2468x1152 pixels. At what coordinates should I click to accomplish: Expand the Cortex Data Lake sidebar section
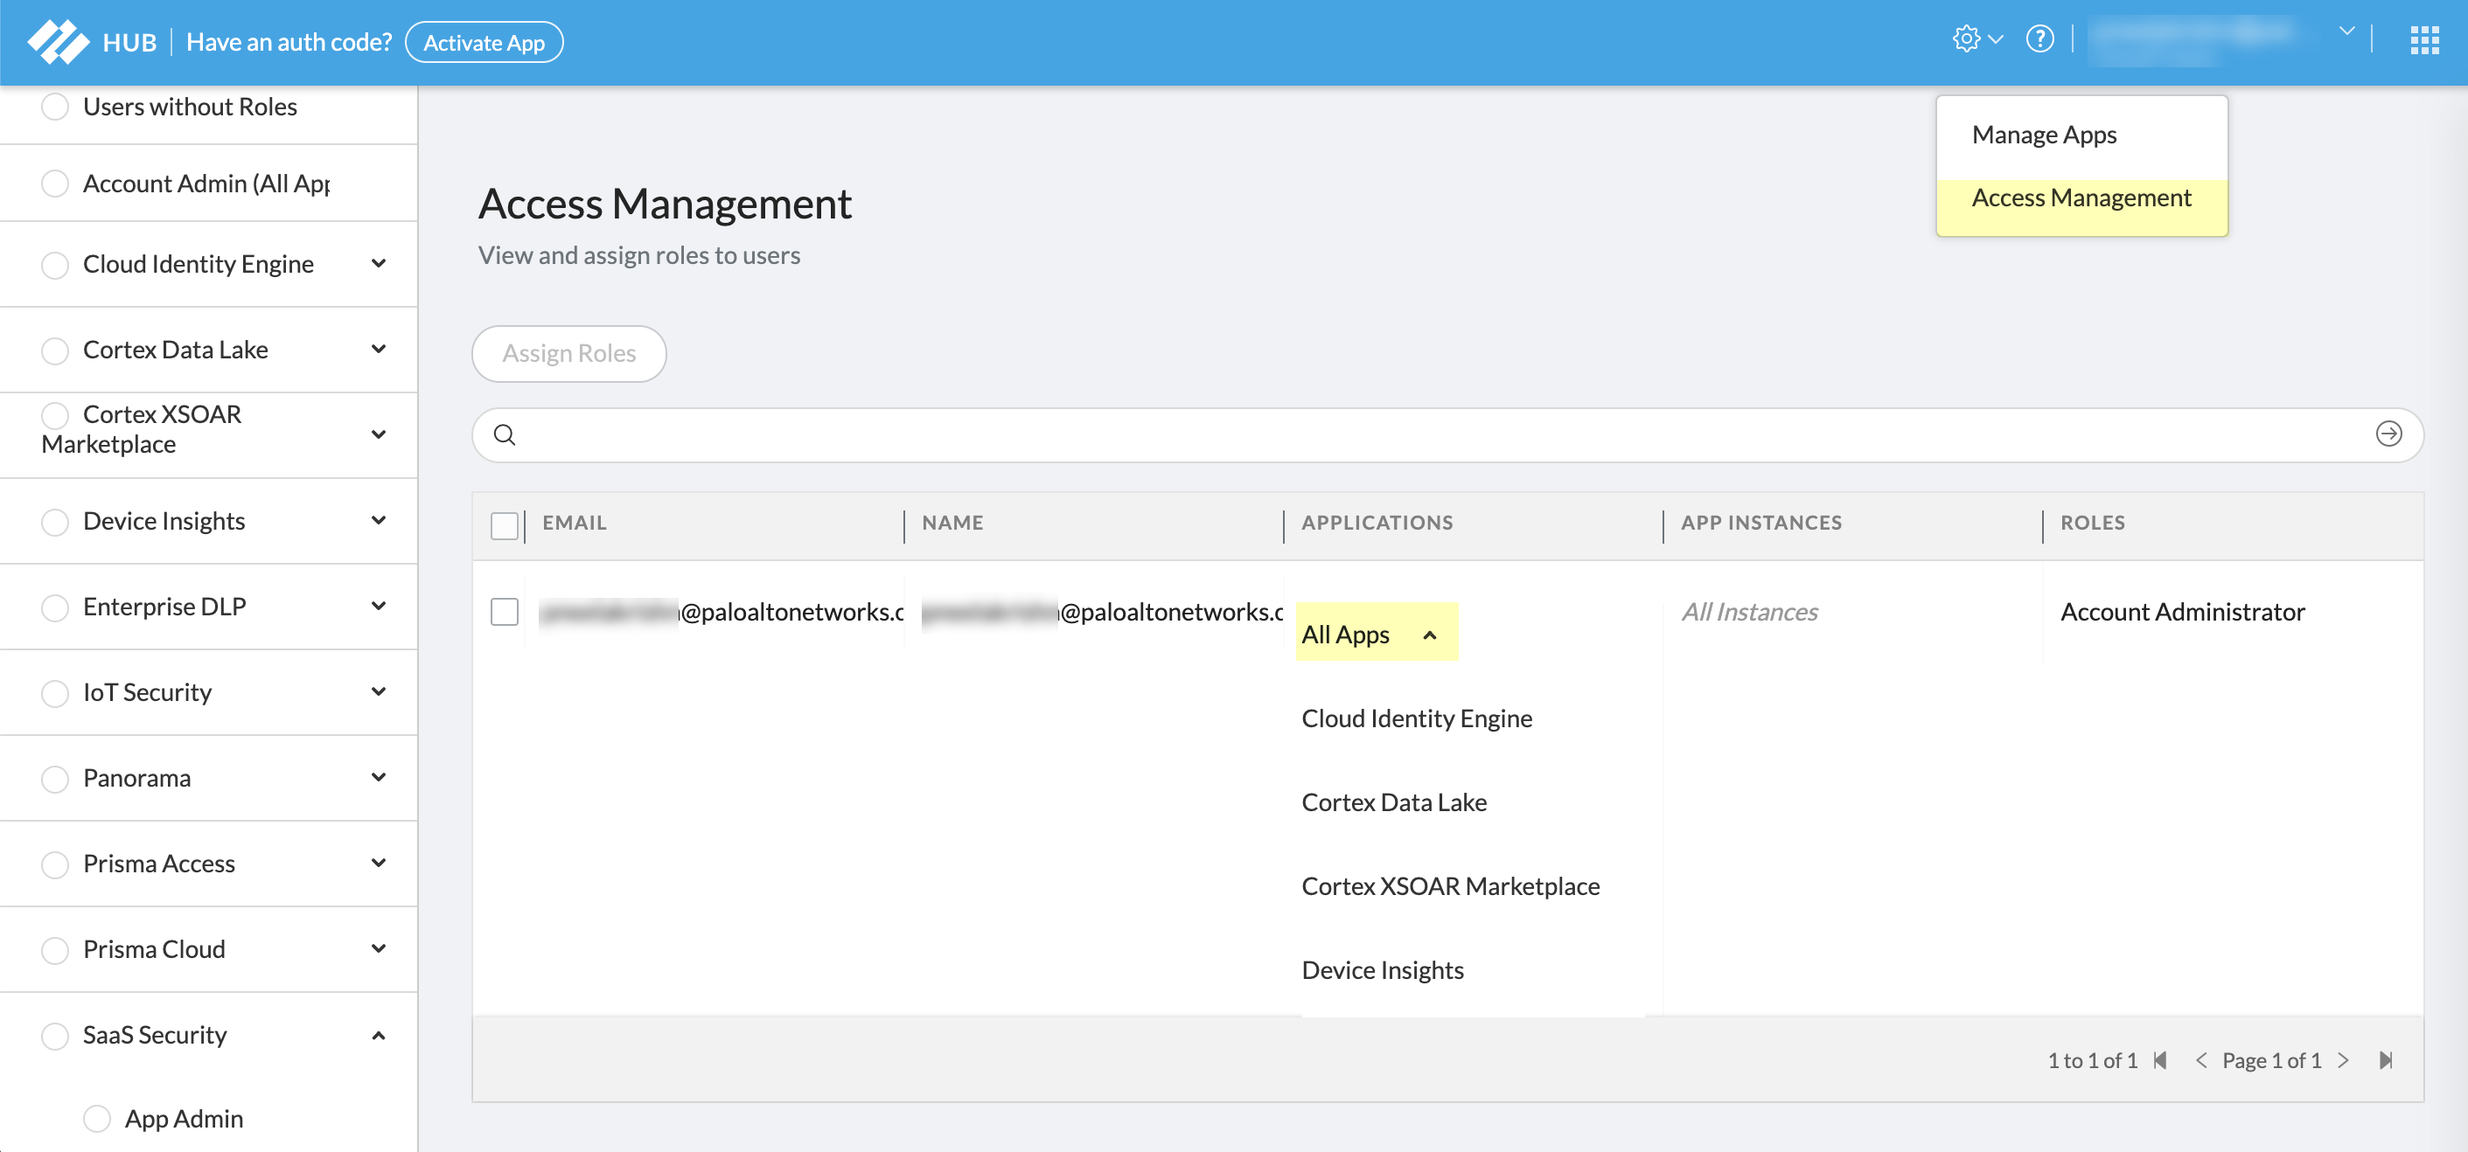379,350
